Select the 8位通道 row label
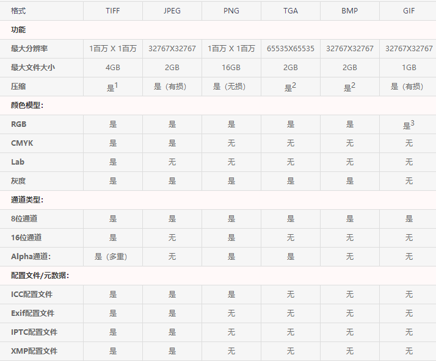Image resolution: width=436 pixels, height=361 pixels. pos(24,218)
